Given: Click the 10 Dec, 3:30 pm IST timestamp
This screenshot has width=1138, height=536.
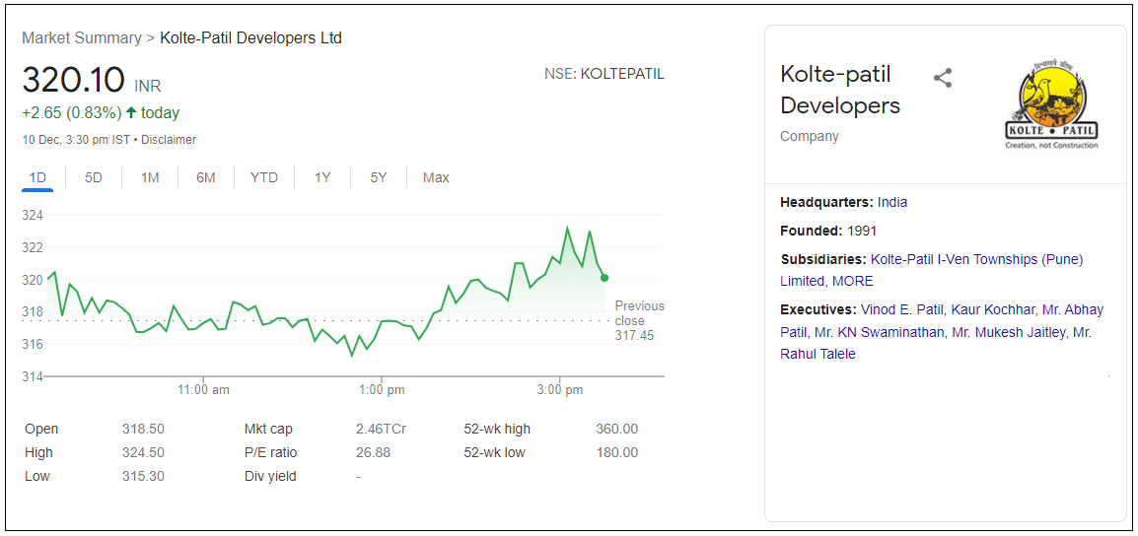Looking at the screenshot, I should [x=77, y=139].
